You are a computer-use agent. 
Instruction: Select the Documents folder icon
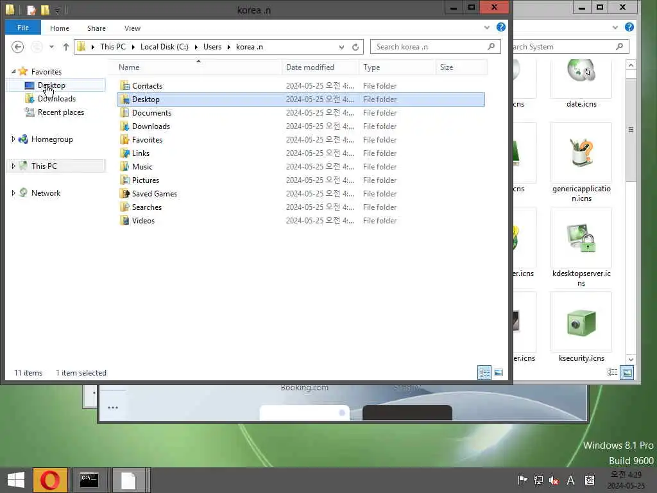(x=124, y=113)
